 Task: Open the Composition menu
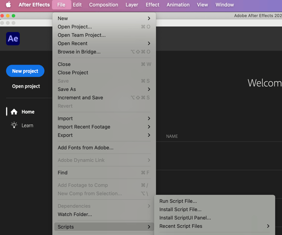click(104, 5)
